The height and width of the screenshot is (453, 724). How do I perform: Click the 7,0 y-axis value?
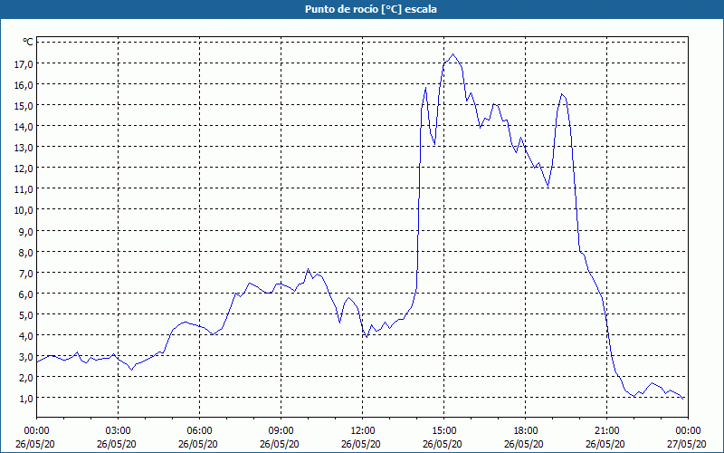(x=26, y=274)
